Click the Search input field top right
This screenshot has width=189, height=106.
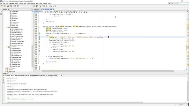[x=179, y=3]
